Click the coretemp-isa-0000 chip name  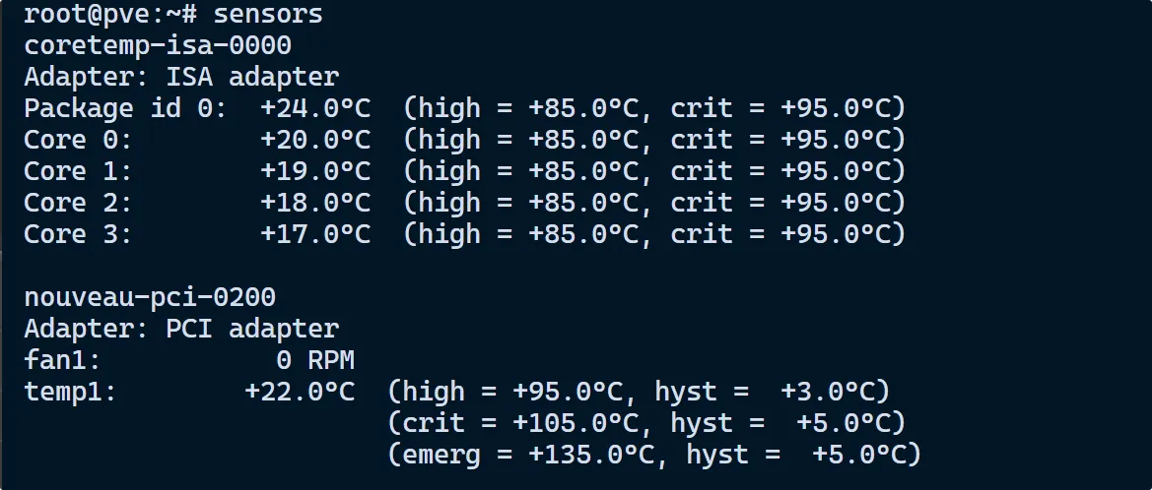[157, 45]
